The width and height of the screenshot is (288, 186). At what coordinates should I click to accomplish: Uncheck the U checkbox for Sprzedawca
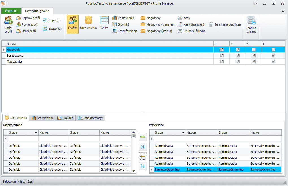pyautogui.click(x=222, y=56)
